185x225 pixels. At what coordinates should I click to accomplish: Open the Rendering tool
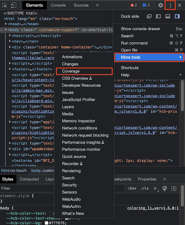point(84,171)
